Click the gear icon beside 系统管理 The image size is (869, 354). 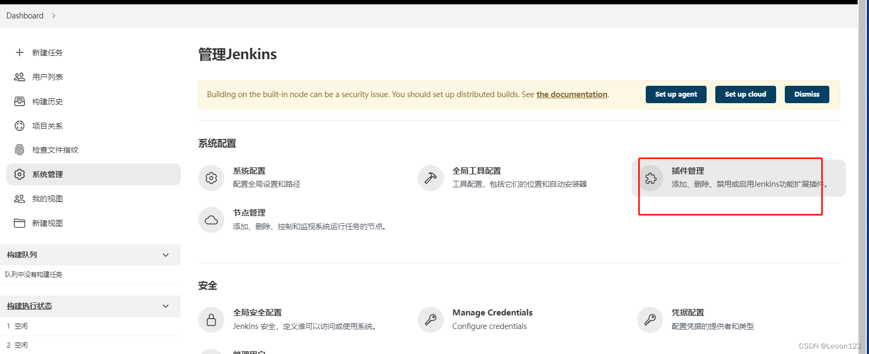pyautogui.click(x=20, y=174)
